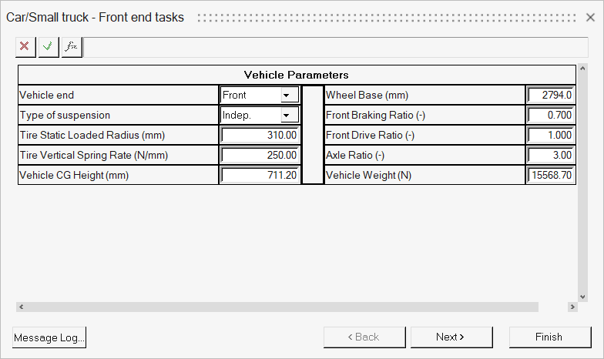Select the Front Braking Ratio field
This screenshot has height=359, width=604.
(550, 116)
